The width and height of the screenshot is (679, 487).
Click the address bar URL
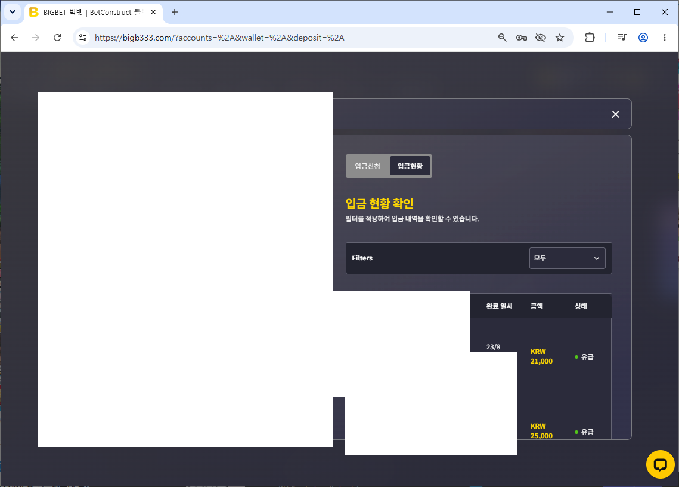pyautogui.click(x=219, y=38)
